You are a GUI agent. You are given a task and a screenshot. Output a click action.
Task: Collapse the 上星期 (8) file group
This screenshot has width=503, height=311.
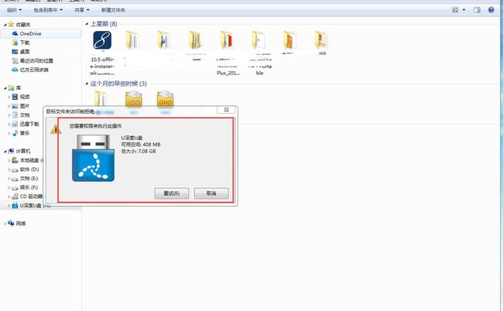click(87, 24)
